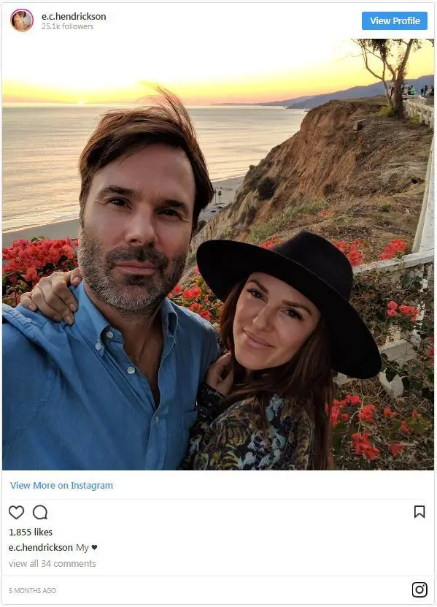
Task: Click e.c.hendrickson username in header
Action: (x=74, y=16)
